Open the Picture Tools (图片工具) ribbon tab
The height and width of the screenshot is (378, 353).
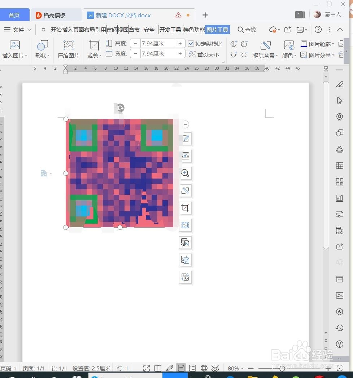(x=217, y=30)
